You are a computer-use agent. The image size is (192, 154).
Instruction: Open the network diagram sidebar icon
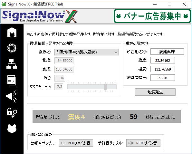point(12,64)
